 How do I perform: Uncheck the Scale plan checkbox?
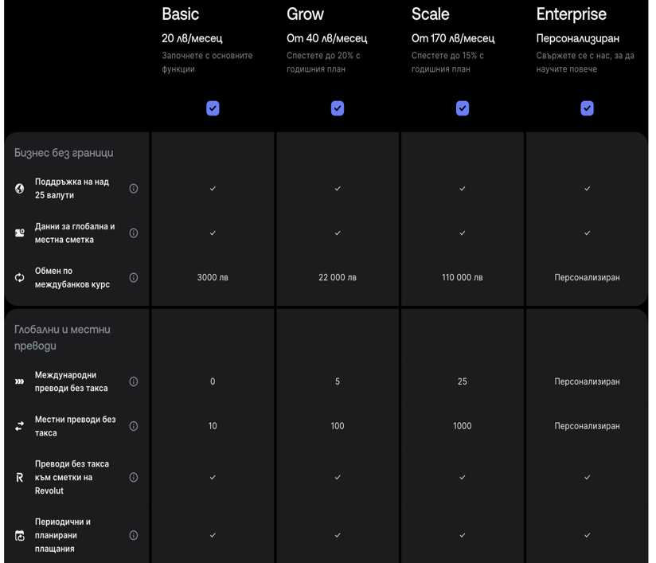pos(463,108)
